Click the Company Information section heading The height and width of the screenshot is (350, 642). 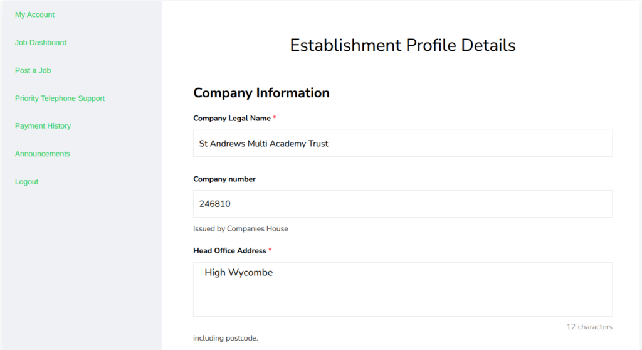pyautogui.click(x=261, y=93)
